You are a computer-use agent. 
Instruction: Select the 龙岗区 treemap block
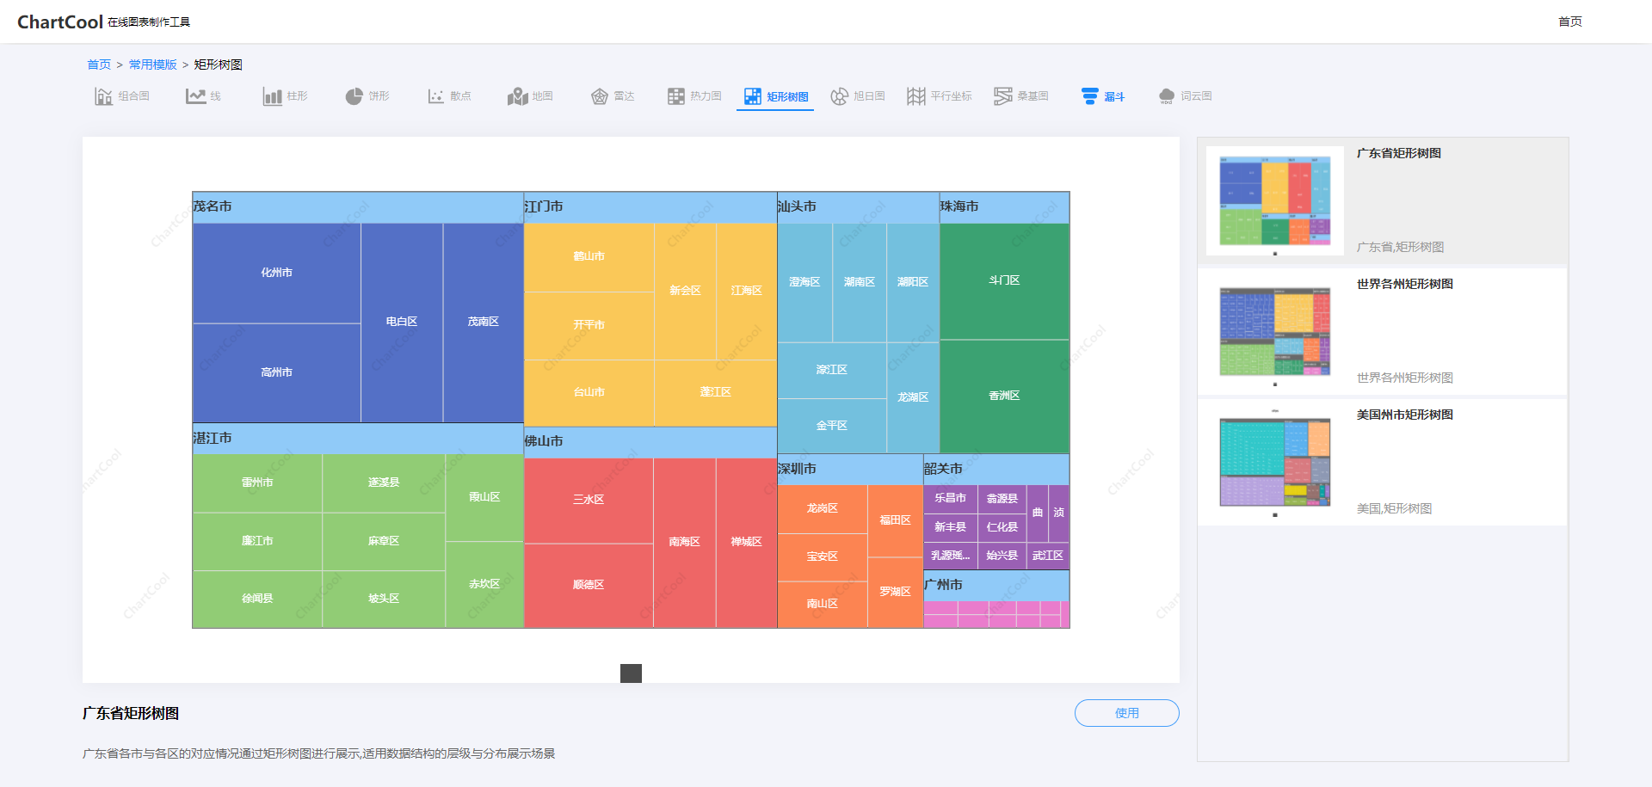click(x=822, y=509)
